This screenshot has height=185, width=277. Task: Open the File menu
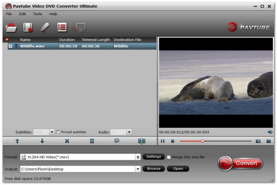click(x=9, y=14)
